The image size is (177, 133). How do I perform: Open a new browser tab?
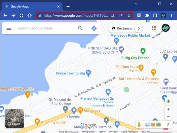[x=68, y=7]
